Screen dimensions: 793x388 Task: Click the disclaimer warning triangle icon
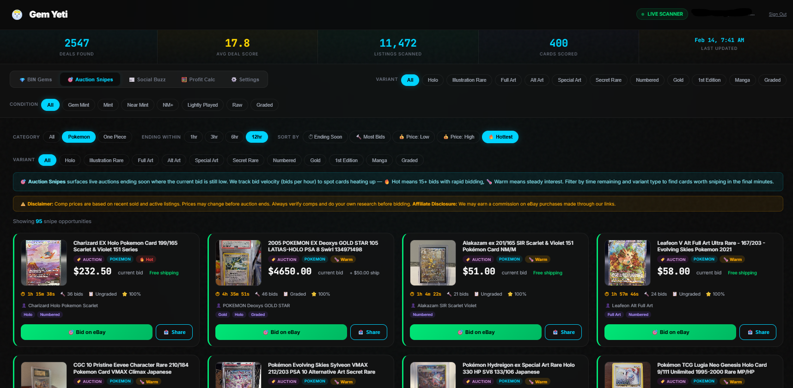coord(23,204)
